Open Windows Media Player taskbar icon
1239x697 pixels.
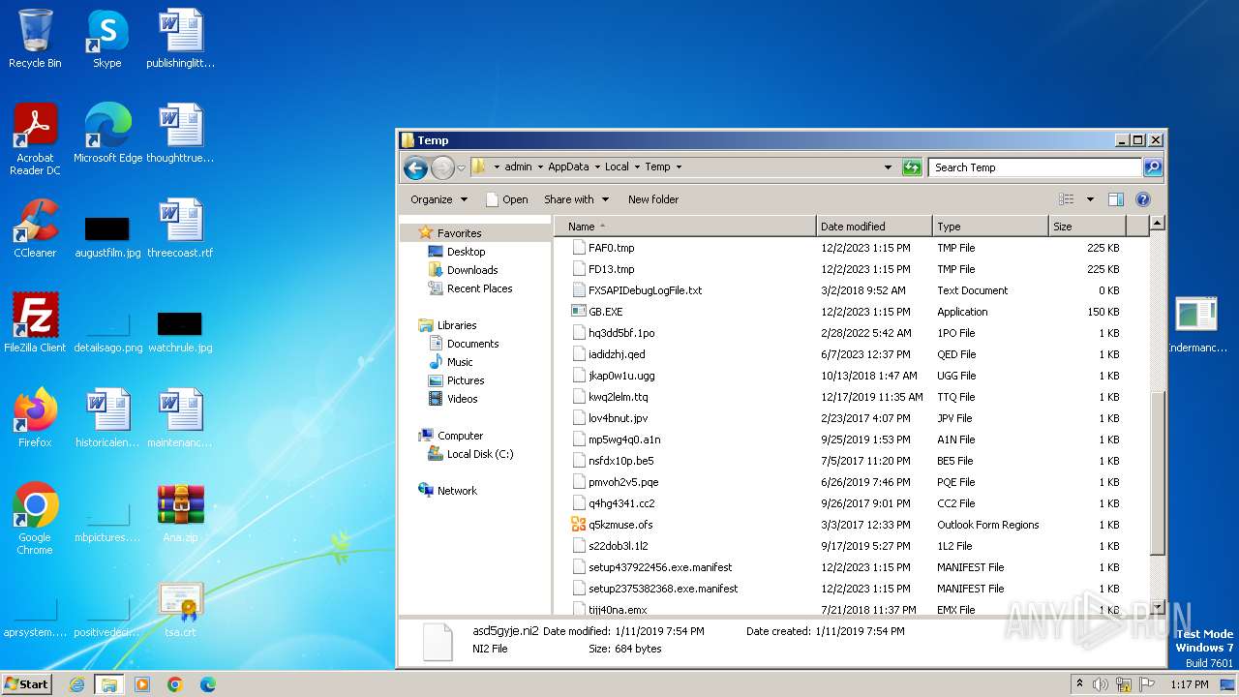(x=142, y=684)
